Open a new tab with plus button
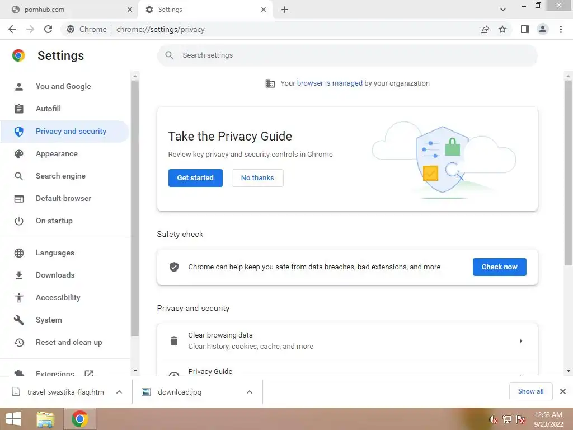 tap(285, 10)
